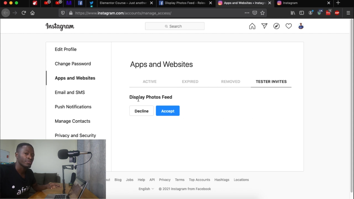Open a new tab with the plus icon
This screenshot has width=354, height=199.
338,3
